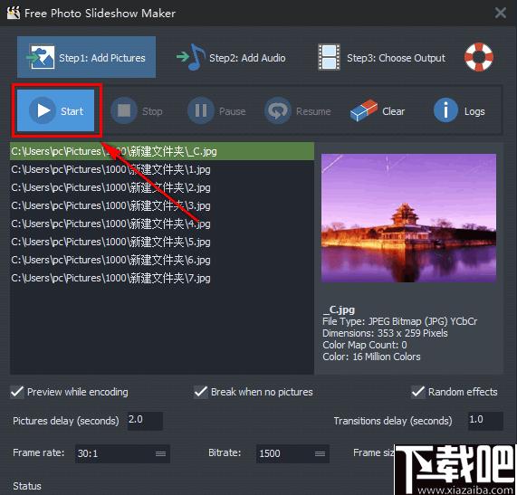Disable Random effects checkbox
517x495 pixels.
[x=417, y=392]
